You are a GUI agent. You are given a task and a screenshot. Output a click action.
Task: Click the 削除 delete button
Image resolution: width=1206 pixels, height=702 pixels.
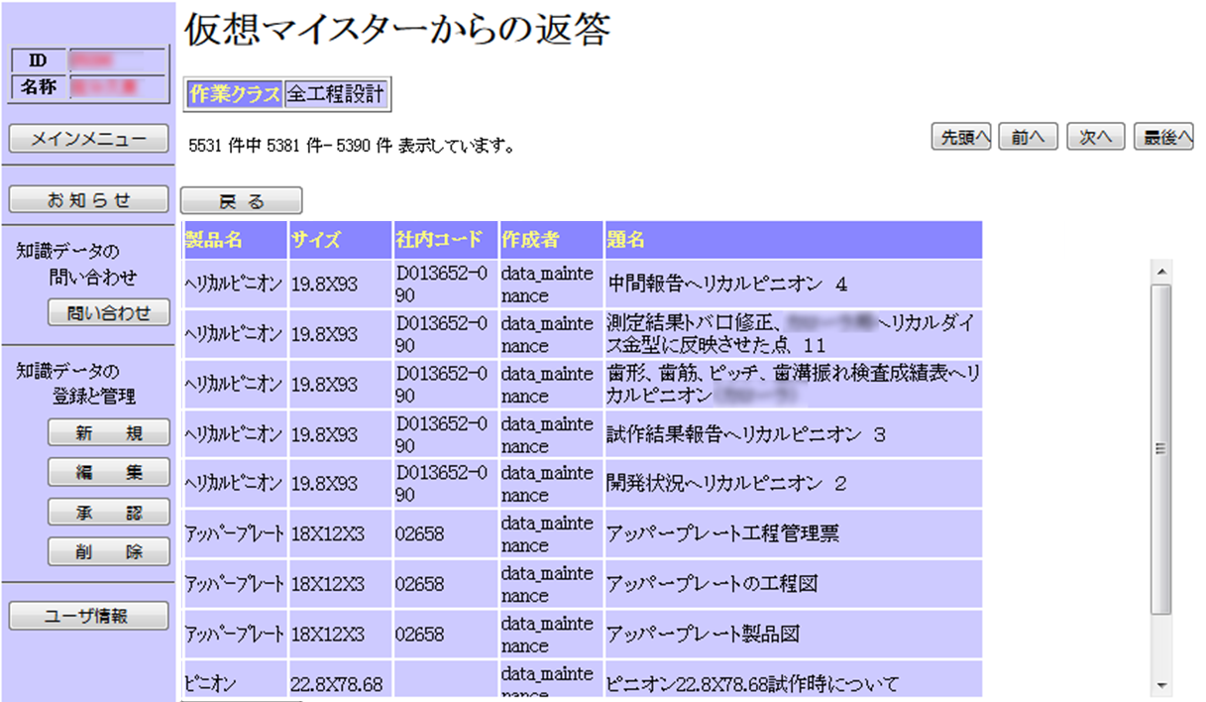point(109,552)
